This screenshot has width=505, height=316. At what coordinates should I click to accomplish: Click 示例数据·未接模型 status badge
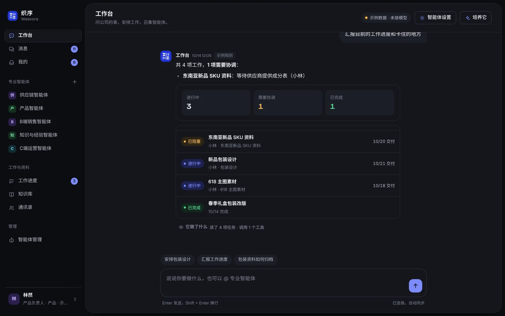click(386, 18)
